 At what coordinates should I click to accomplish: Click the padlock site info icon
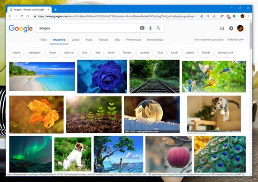tap(35, 16)
